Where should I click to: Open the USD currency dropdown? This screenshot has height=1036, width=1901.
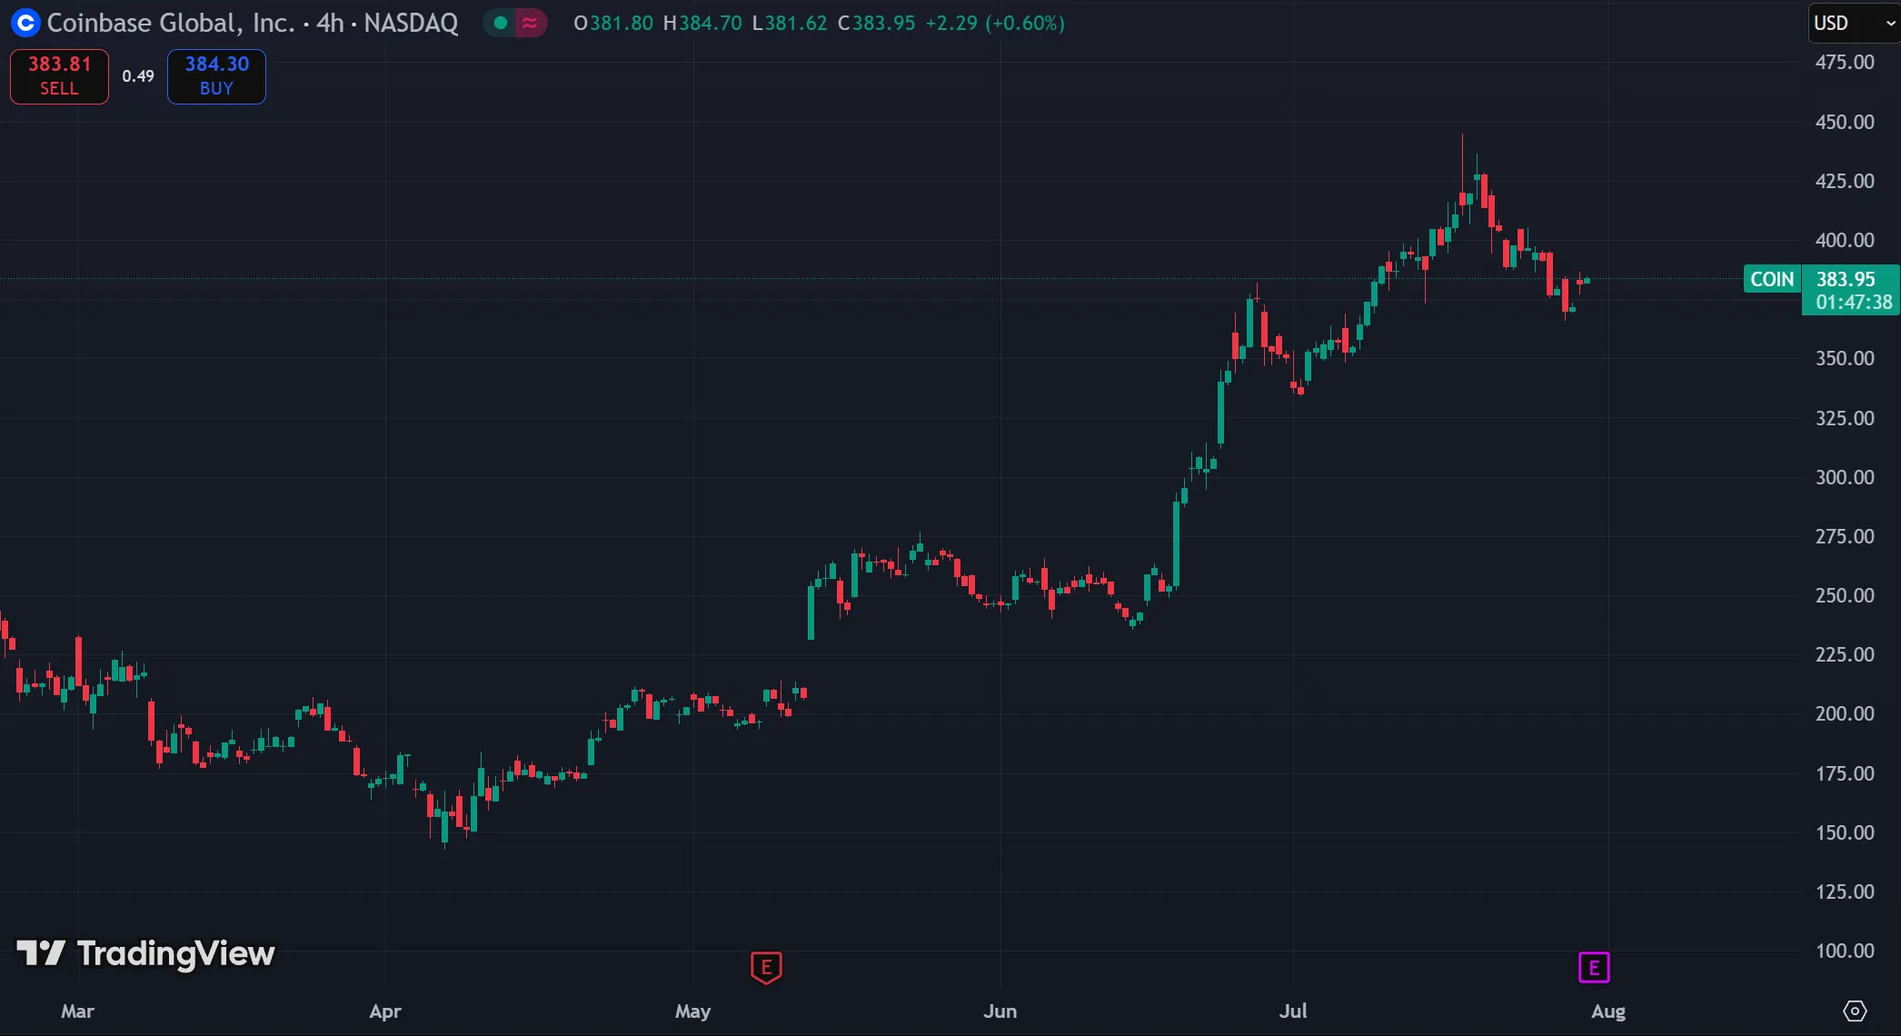point(1854,23)
